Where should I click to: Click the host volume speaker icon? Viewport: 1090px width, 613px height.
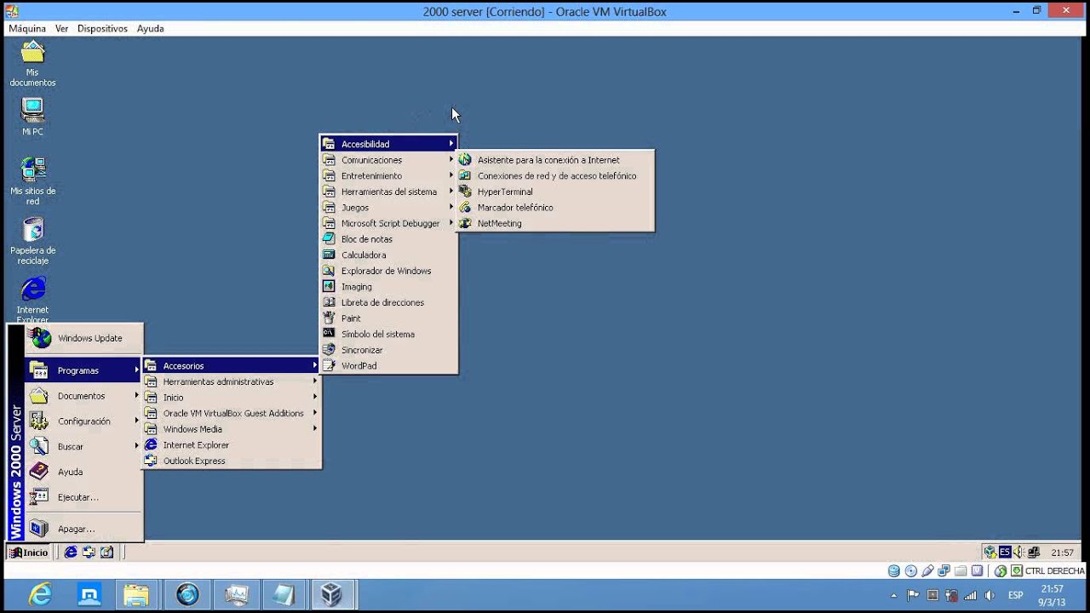point(990,595)
